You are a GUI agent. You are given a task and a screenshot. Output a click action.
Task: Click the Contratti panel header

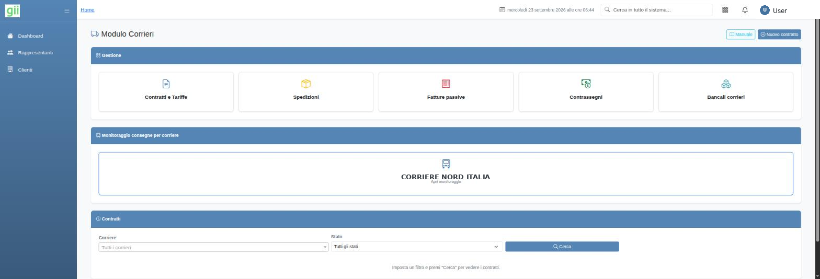tap(446, 219)
